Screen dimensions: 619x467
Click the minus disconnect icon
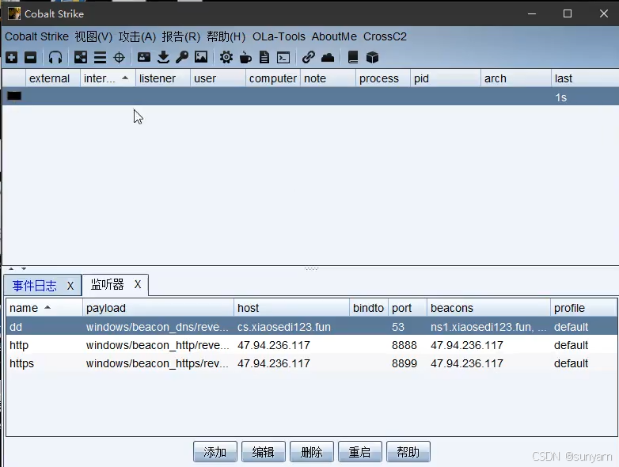[x=30, y=58]
